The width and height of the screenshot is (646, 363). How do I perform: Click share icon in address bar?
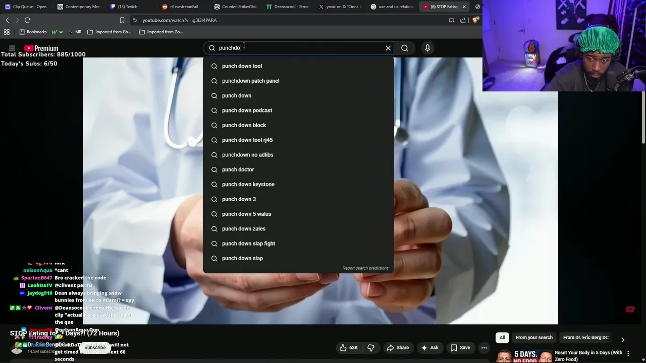(x=463, y=20)
